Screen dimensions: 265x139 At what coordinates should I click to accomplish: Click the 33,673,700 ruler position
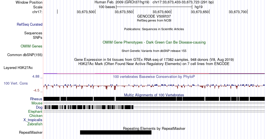point(238,12)
